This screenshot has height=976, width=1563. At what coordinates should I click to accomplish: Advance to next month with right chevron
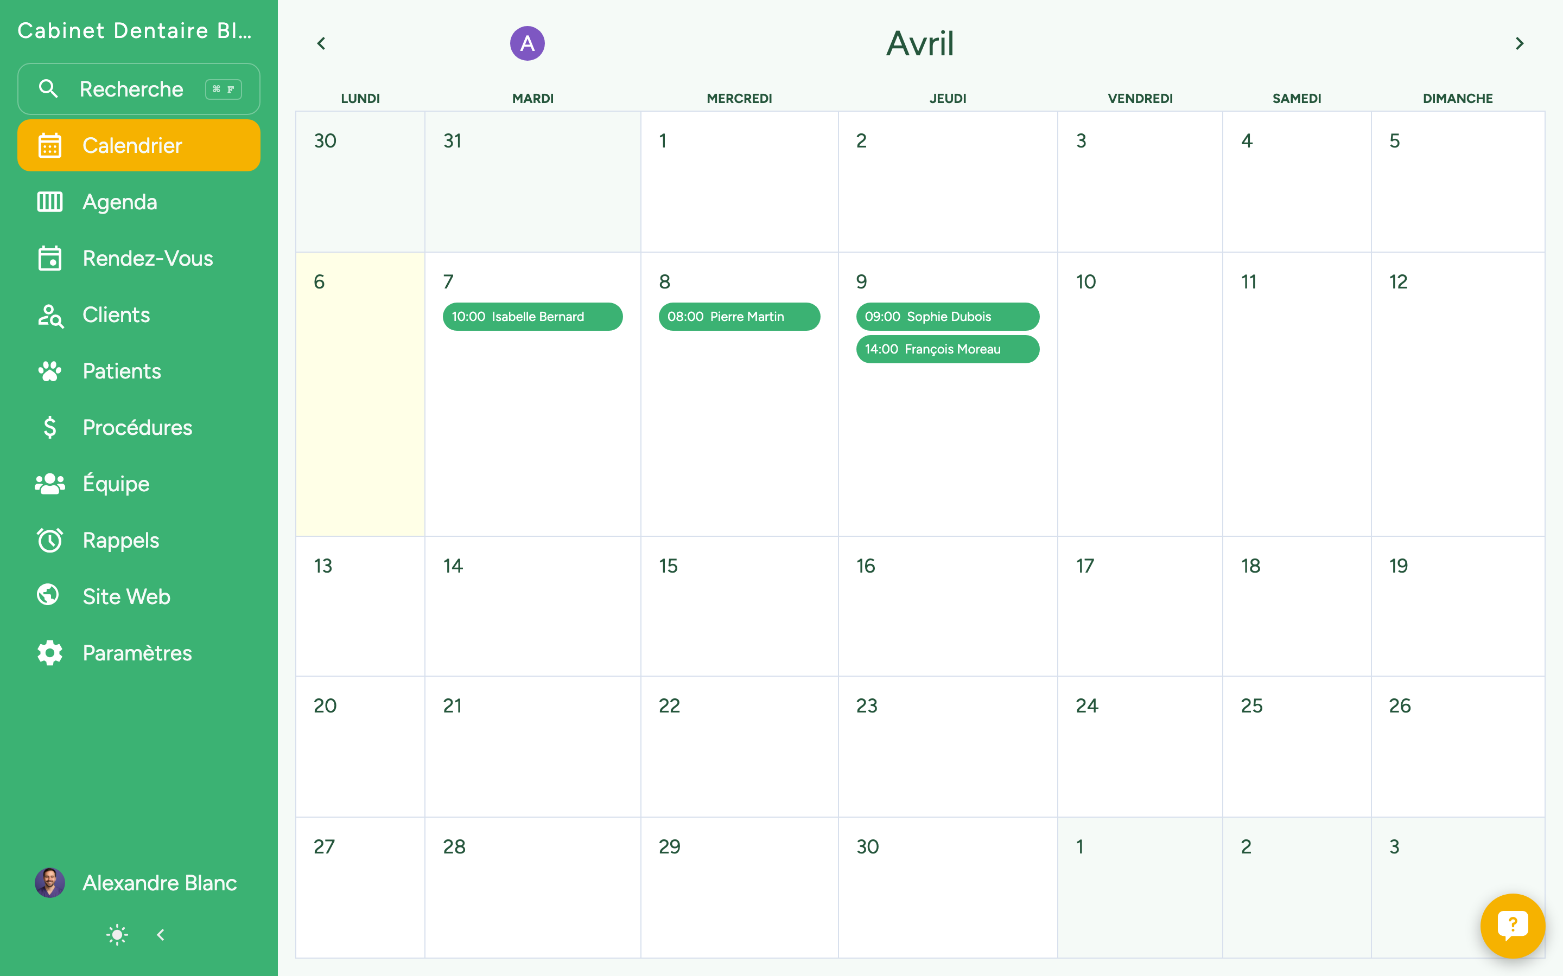pos(1519,43)
